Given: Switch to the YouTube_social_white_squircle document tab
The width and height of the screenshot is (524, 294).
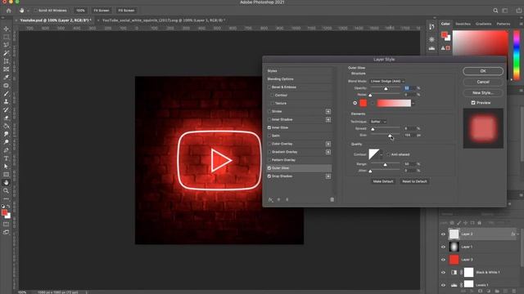Looking at the screenshot, I should (163, 20).
